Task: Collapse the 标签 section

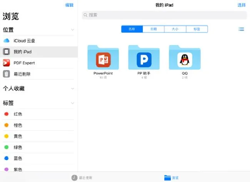Action: pos(73,103)
